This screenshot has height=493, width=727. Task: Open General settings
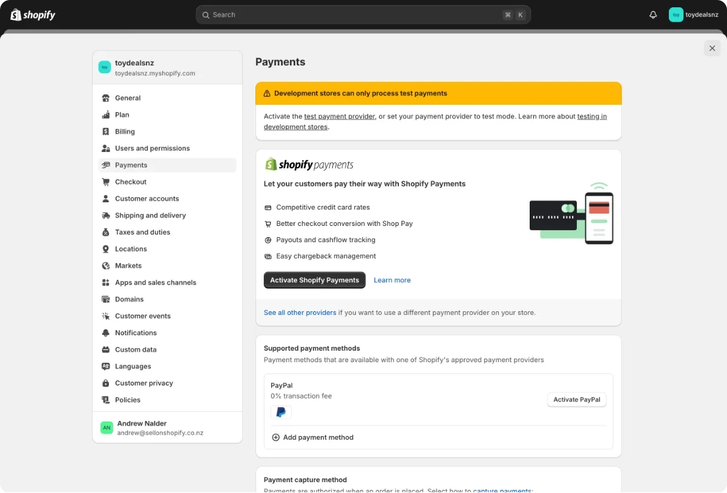(x=167, y=98)
